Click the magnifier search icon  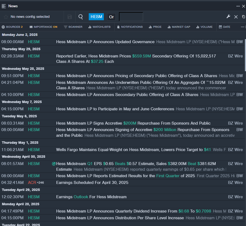(x=81, y=17)
